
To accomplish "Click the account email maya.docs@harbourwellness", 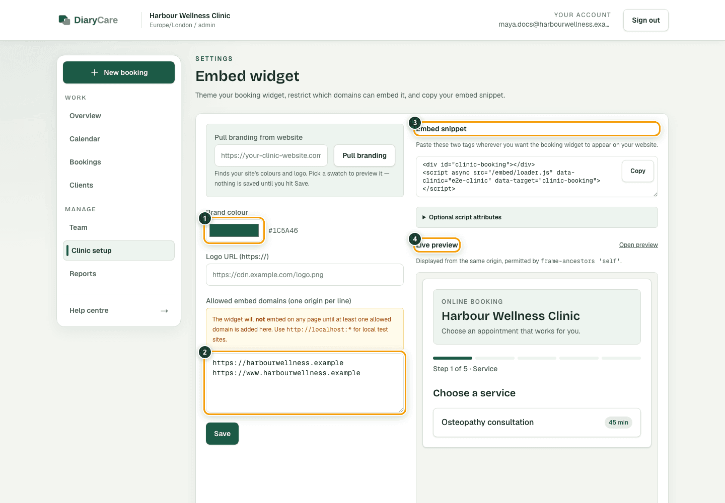I will [554, 24].
